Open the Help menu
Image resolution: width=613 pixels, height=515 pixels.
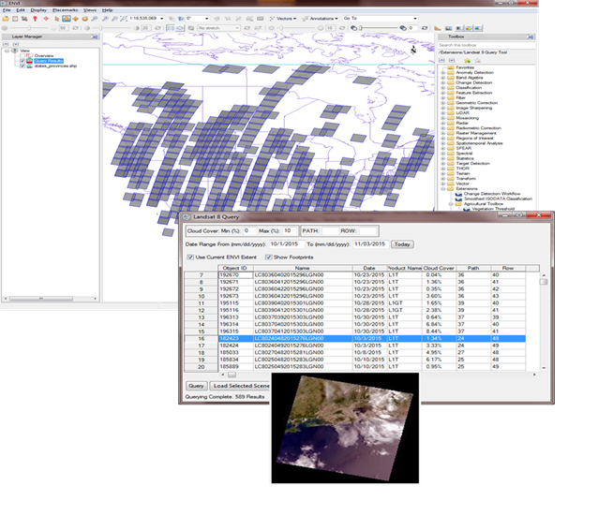pyautogui.click(x=108, y=10)
